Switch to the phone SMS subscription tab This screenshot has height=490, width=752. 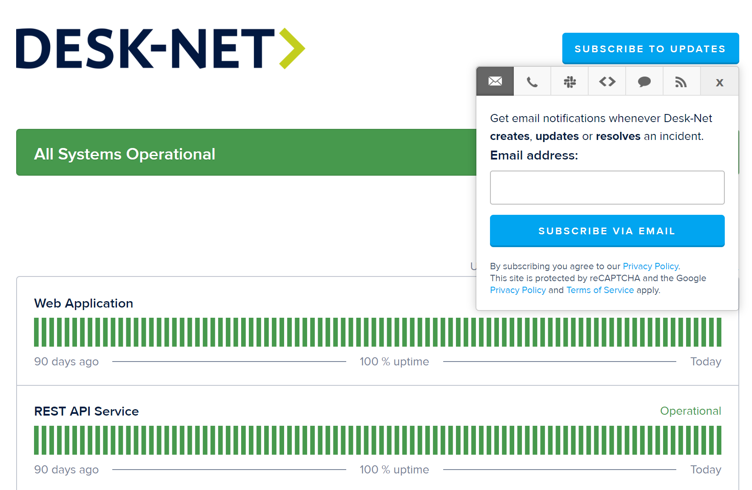532,81
